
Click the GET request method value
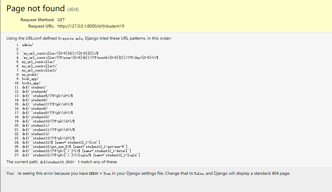pyautogui.click(x=61, y=20)
